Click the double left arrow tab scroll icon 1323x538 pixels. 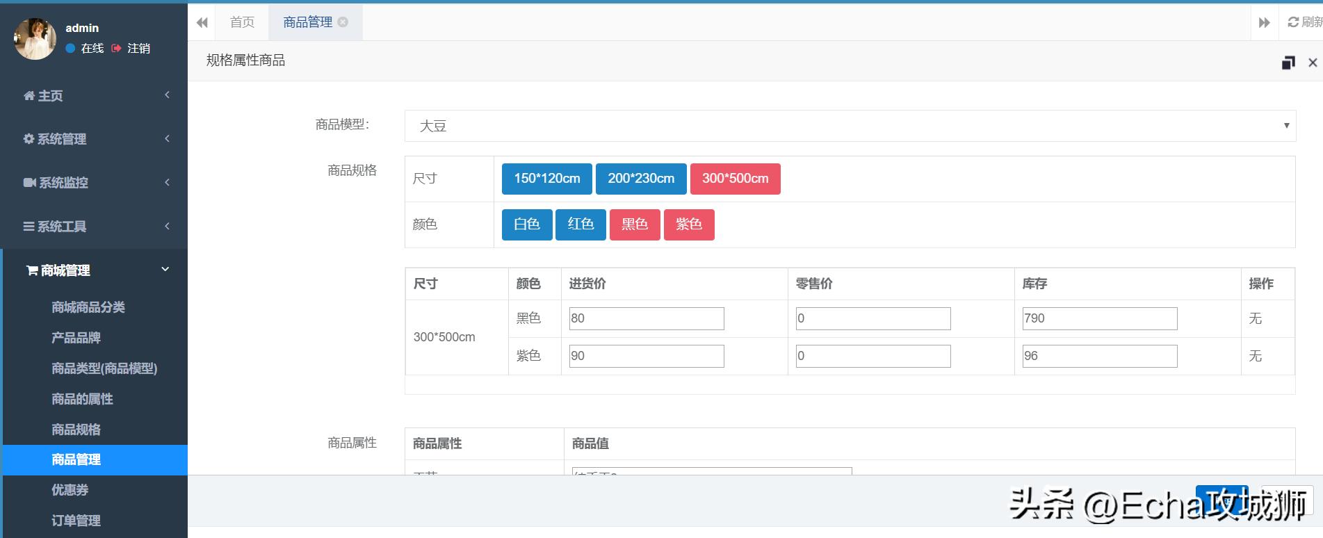click(x=202, y=22)
